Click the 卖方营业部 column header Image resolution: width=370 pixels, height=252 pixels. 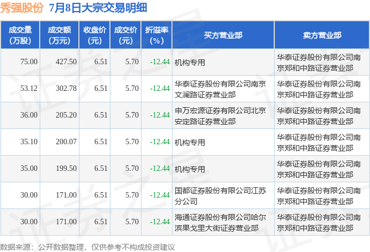coord(322,35)
